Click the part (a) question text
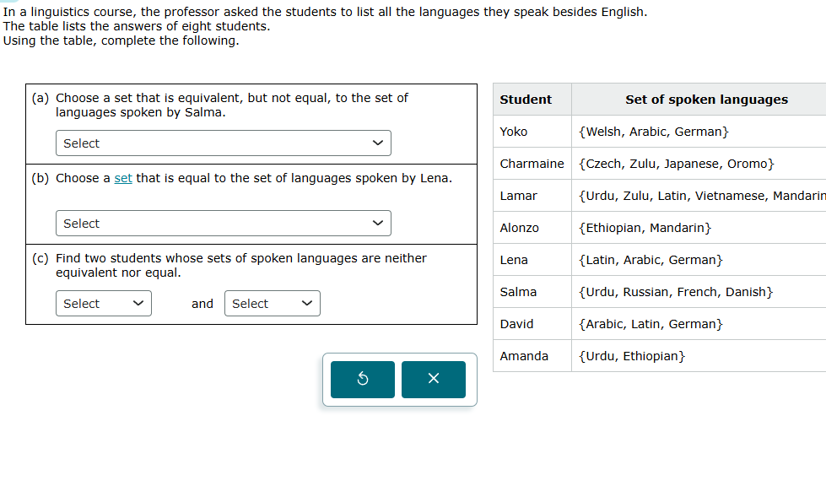826x502 pixels. tap(228, 105)
